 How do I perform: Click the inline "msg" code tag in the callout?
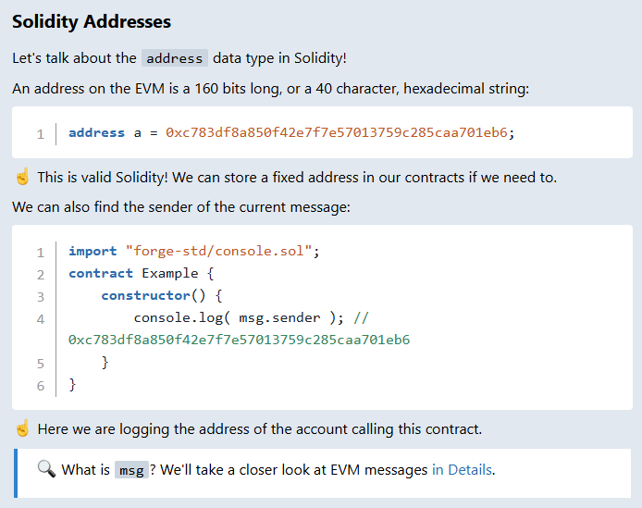pos(132,470)
